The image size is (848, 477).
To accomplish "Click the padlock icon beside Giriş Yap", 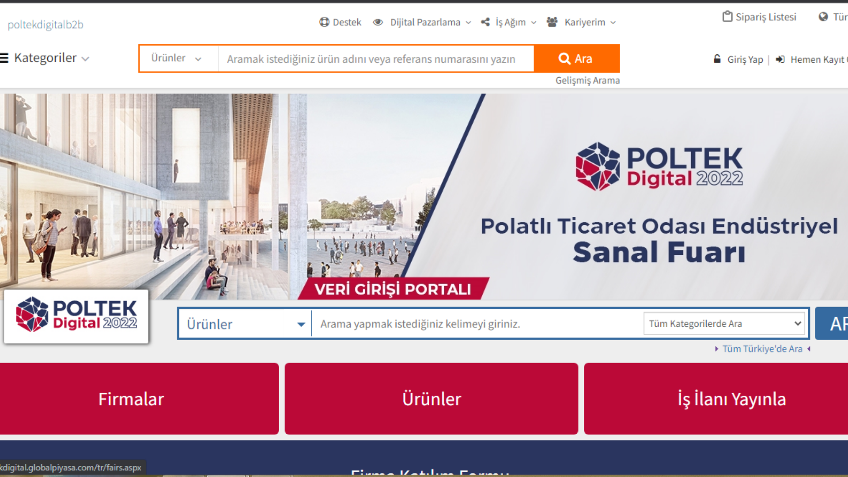I will 717,59.
